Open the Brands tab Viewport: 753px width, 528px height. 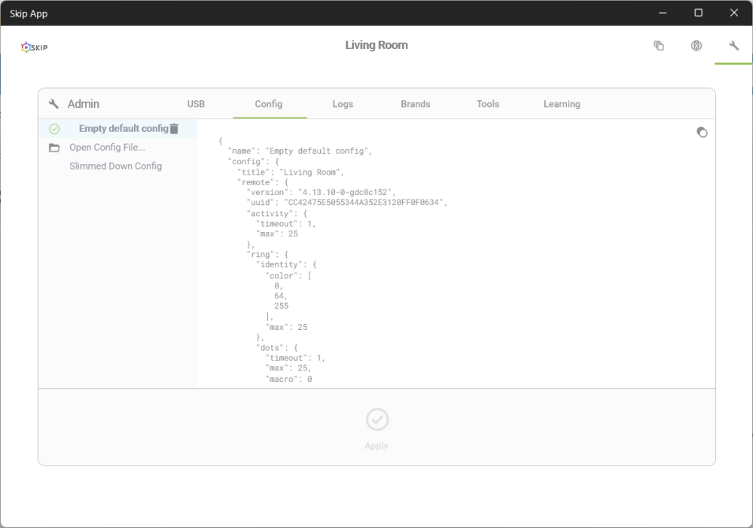pos(416,104)
